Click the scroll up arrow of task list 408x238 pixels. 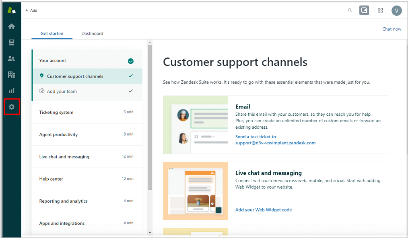pos(150,42)
